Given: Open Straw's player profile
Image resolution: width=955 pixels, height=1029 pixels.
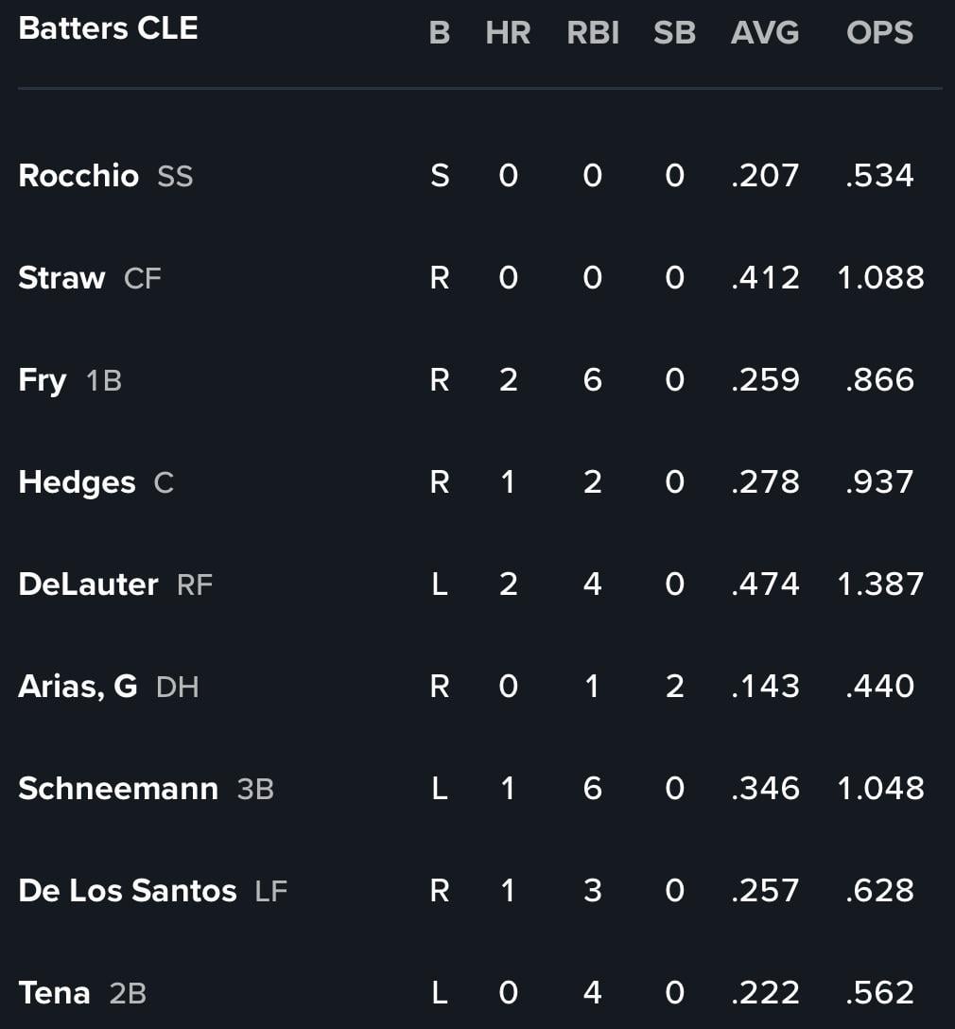Looking at the screenshot, I should pos(61,278).
